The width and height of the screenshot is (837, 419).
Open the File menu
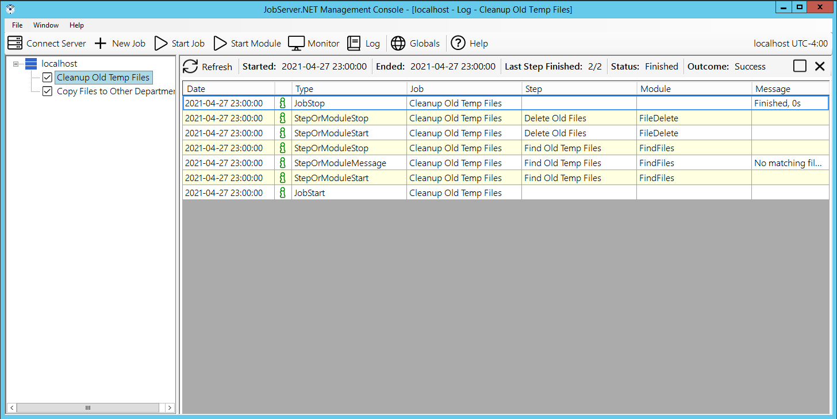click(17, 25)
